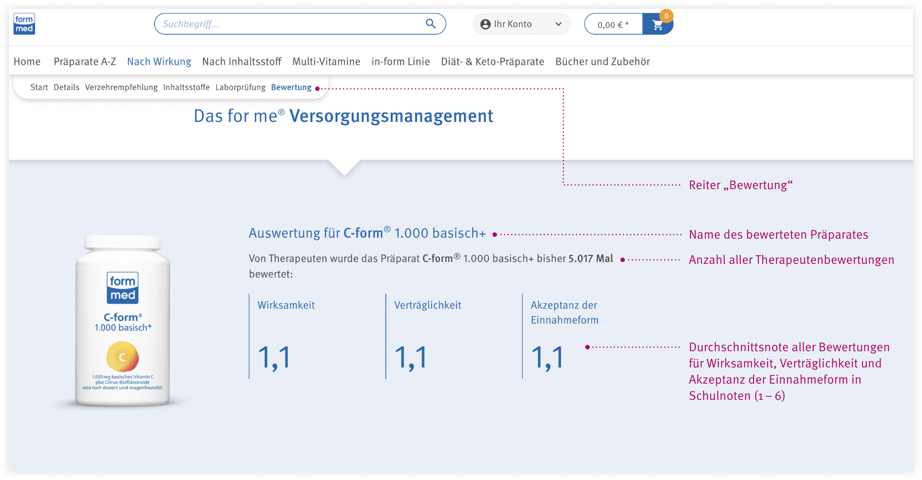Focus the Suchbegriff search field
Screen dimensions: 922x480
300,24
